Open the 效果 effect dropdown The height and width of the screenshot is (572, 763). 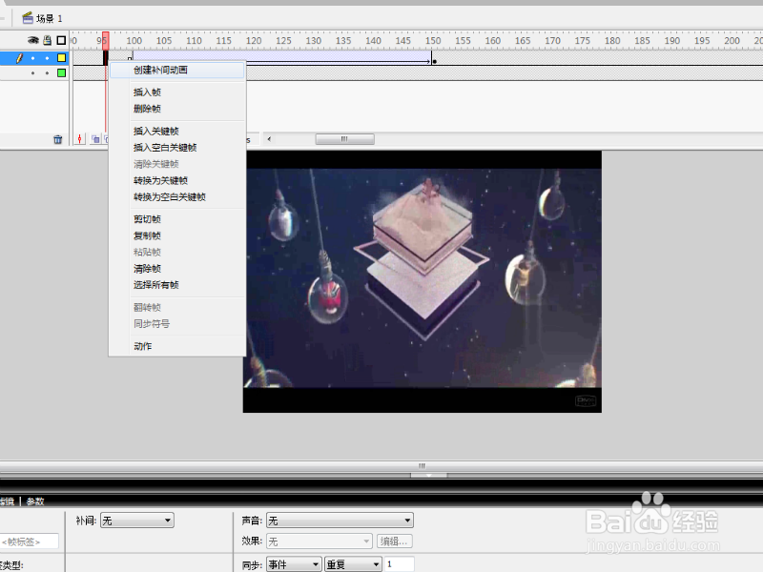coord(320,541)
